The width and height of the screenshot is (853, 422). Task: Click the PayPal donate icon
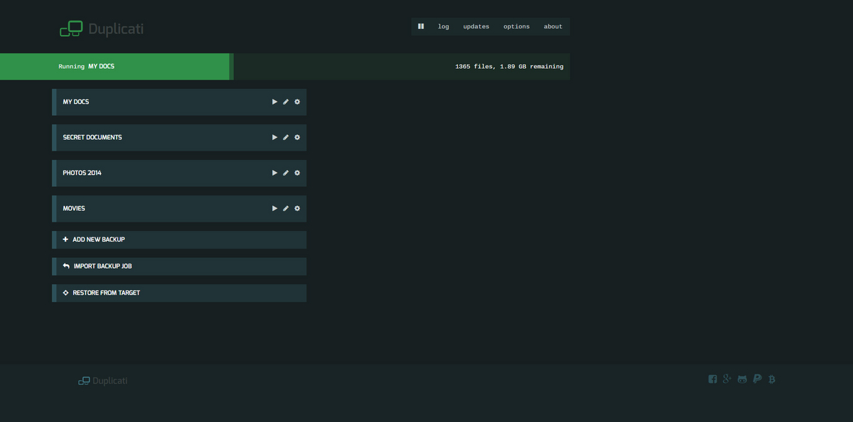(x=758, y=379)
